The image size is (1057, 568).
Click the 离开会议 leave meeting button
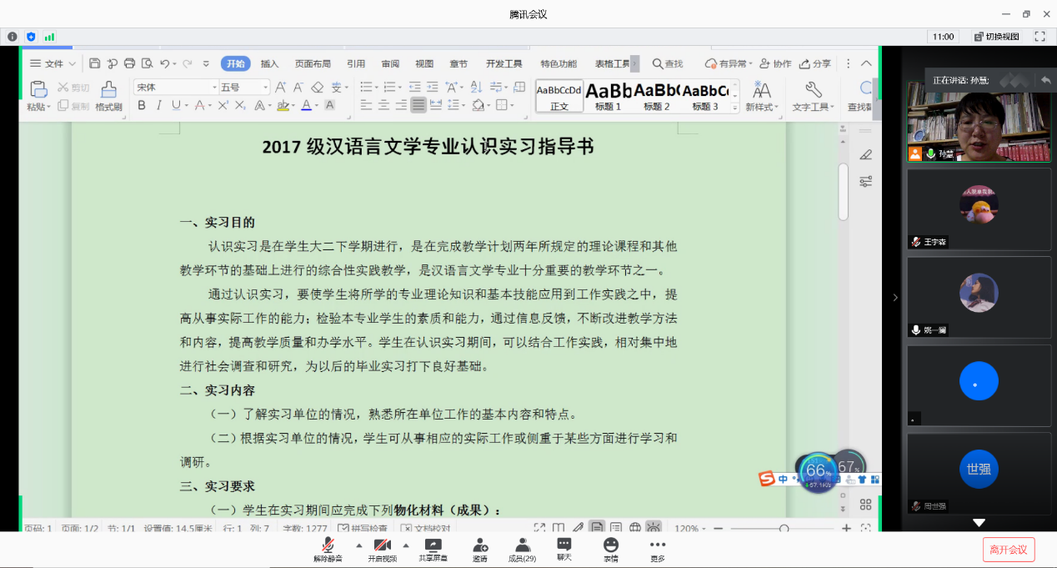pyautogui.click(x=1008, y=550)
